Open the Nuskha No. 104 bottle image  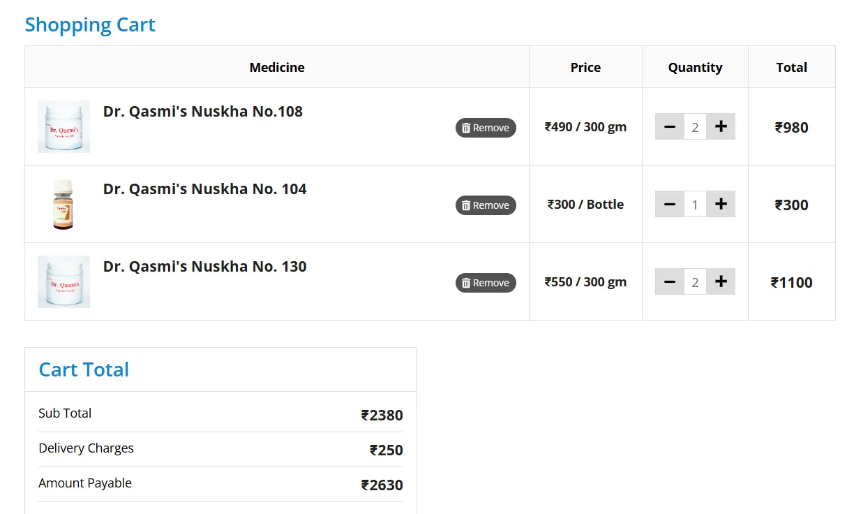click(63, 204)
